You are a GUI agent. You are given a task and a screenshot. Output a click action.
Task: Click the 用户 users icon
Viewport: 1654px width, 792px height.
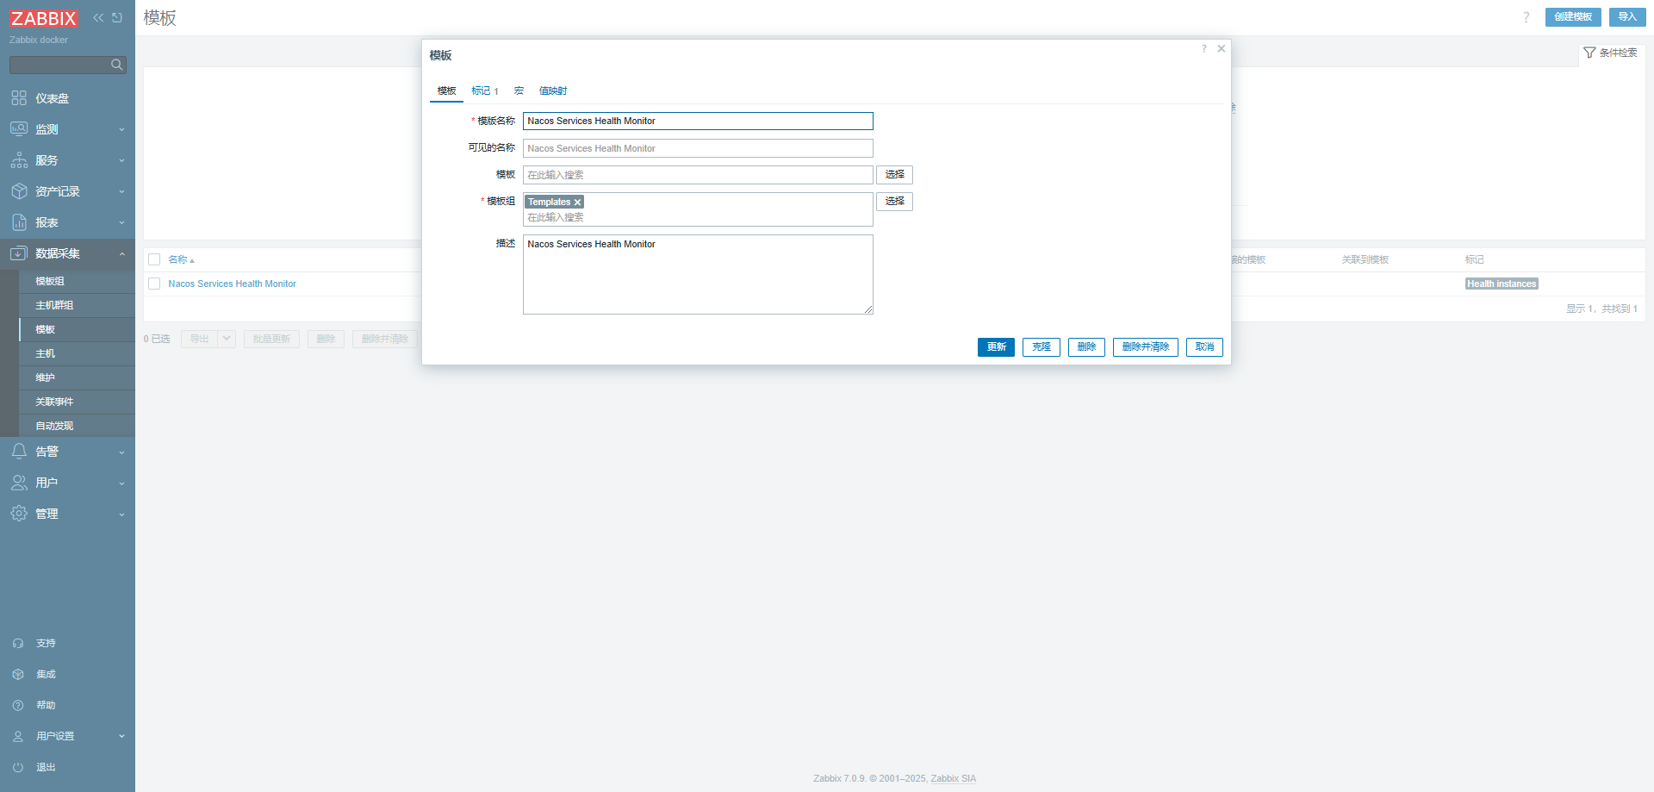(x=19, y=483)
